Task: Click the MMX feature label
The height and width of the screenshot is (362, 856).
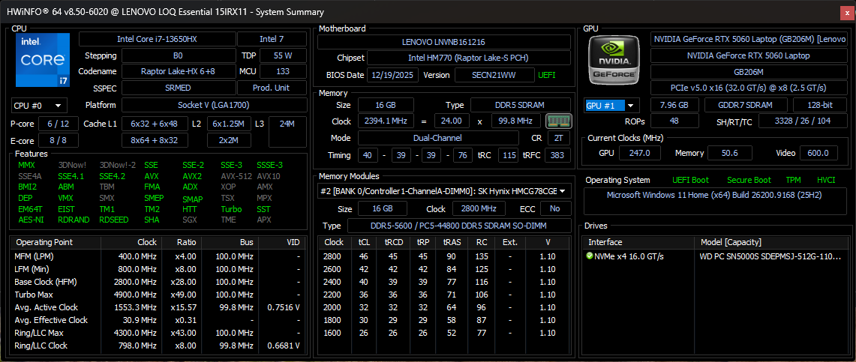Action: pyautogui.click(x=26, y=165)
